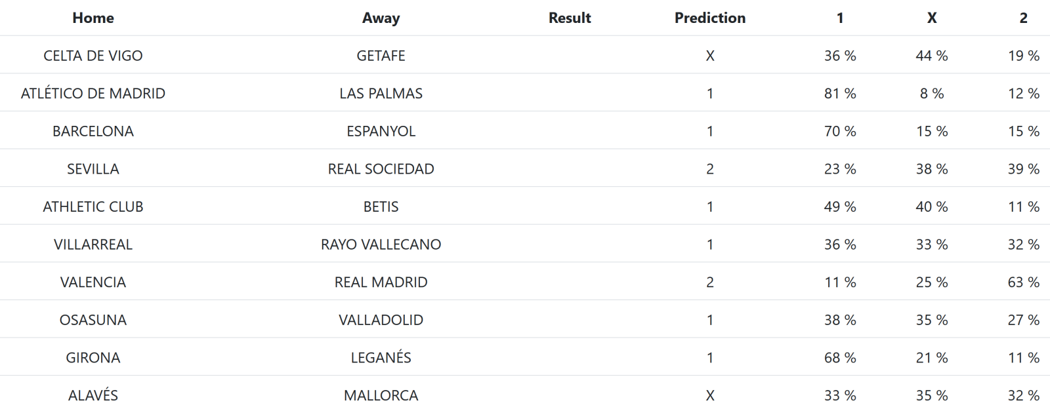Click LAS PALMAS in the Away column
Viewport: 1050px width, 409px height.
tap(381, 93)
